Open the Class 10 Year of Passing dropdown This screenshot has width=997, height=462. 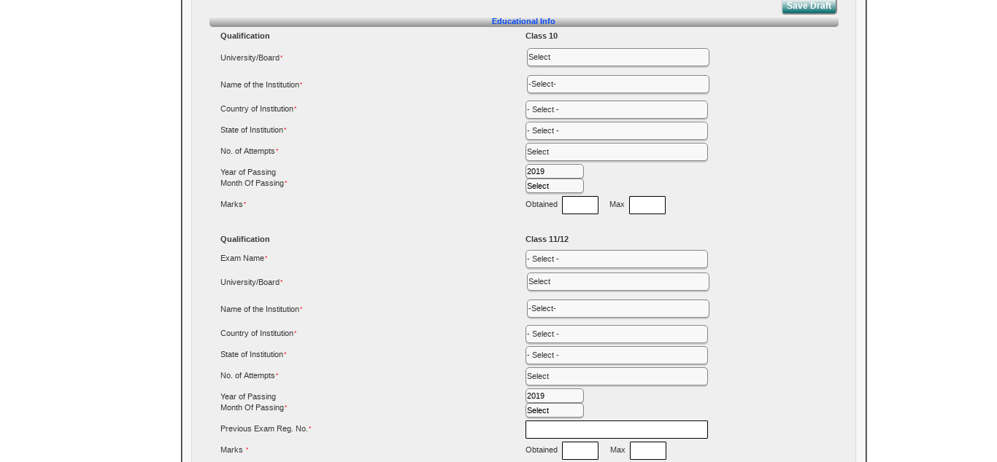click(554, 171)
